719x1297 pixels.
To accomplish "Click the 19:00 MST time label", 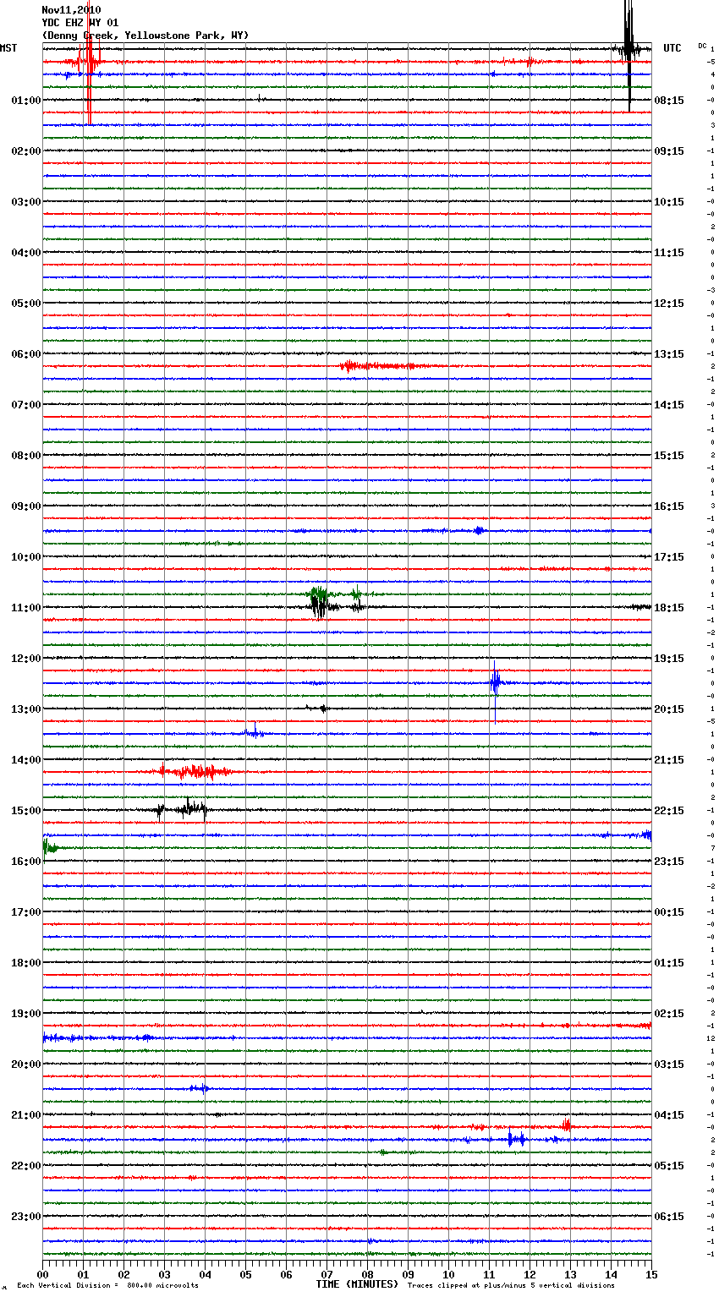I will (25, 1014).
